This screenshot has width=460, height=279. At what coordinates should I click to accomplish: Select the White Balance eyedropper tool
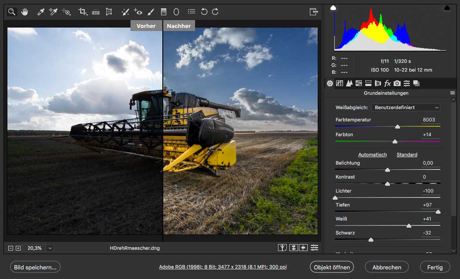41,12
